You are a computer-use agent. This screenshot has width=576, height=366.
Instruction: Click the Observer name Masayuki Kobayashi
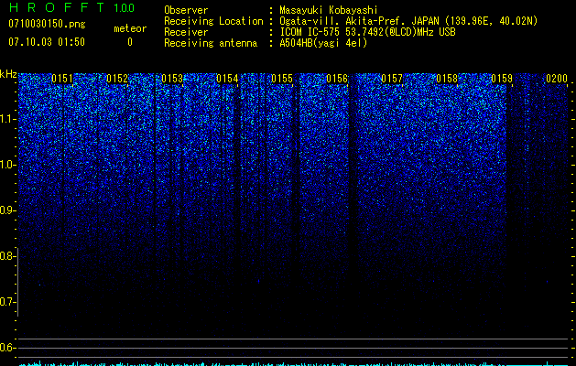click(x=329, y=10)
